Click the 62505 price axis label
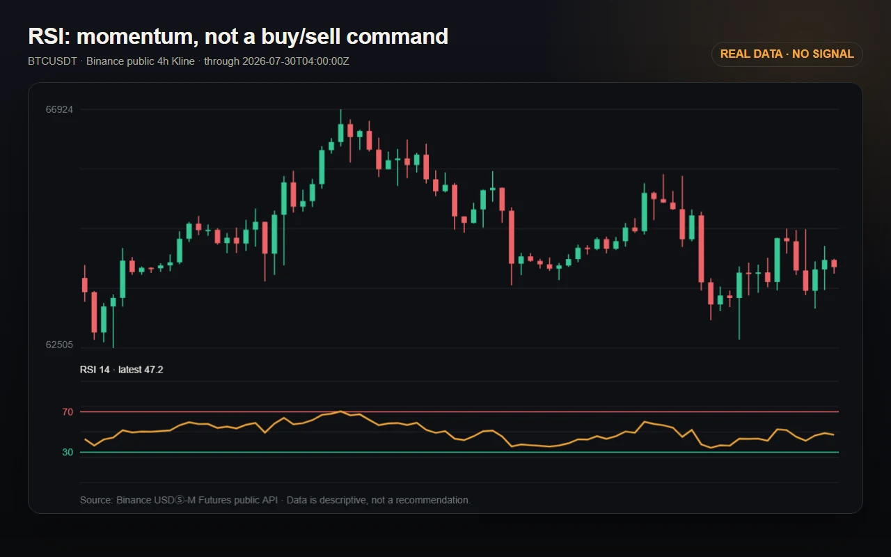Screen dimensions: 891x557 pos(59,345)
